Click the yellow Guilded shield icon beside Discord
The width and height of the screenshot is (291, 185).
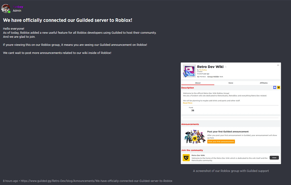pos(279,87)
